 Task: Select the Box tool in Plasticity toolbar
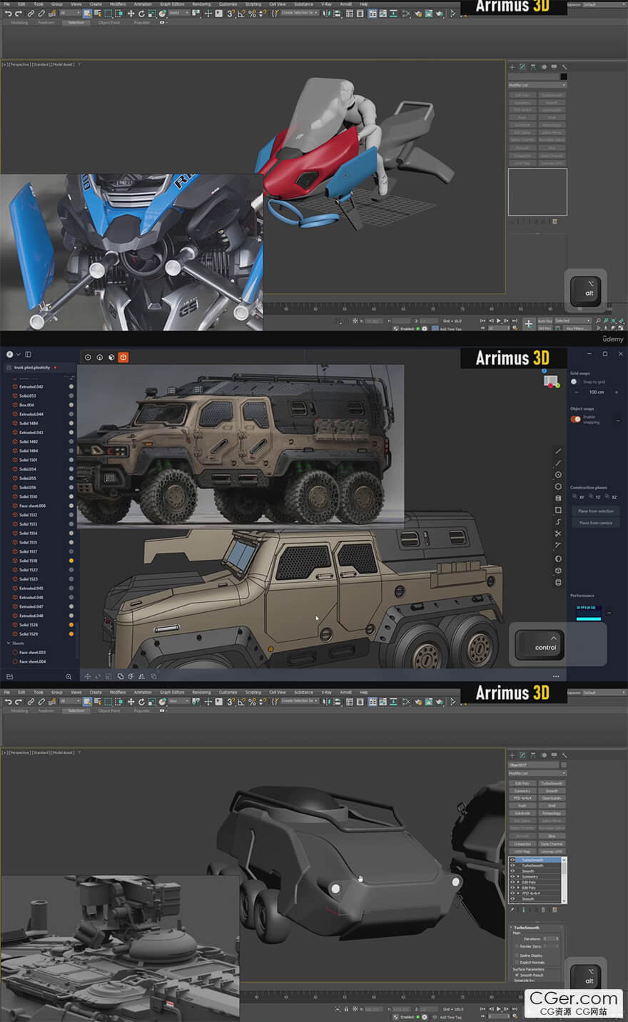pyautogui.click(x=558, y=571)
